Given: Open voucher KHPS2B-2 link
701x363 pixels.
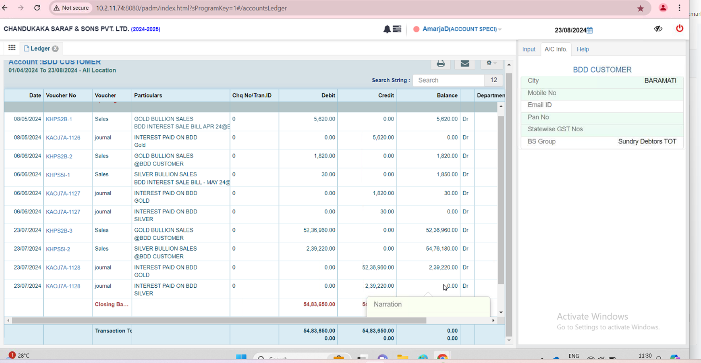Looking at the screenshot, I should (59, 156).
